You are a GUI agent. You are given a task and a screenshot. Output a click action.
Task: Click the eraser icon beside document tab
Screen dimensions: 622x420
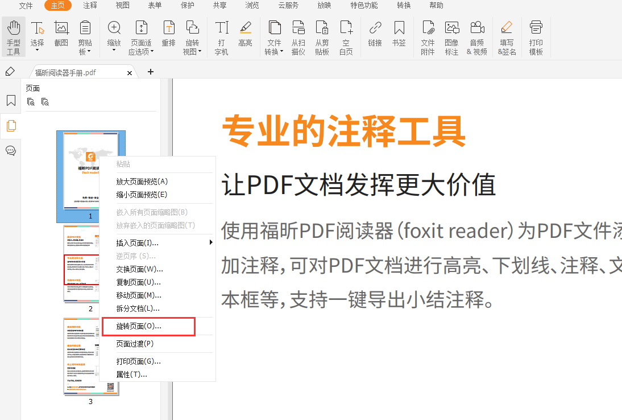coord(10,72)
